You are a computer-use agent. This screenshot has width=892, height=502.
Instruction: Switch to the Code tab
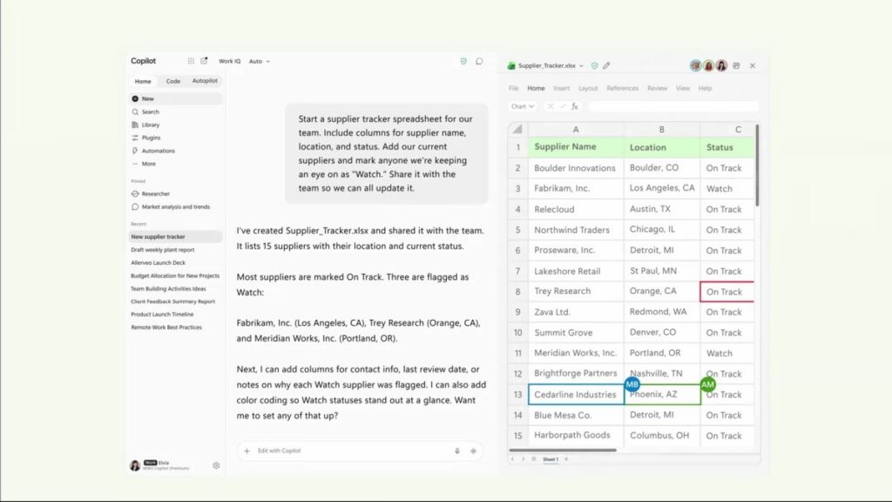[173, 81]
